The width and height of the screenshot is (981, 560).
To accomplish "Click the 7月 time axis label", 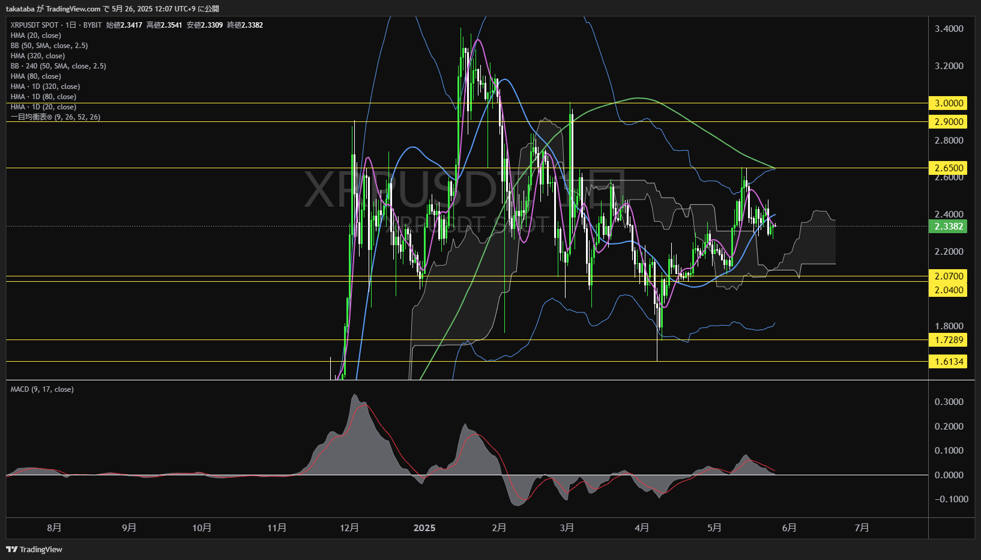I will (x=862, y=528).
